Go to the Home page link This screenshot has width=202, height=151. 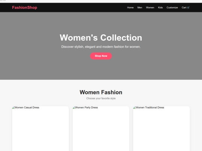click(x=130, y=7)
